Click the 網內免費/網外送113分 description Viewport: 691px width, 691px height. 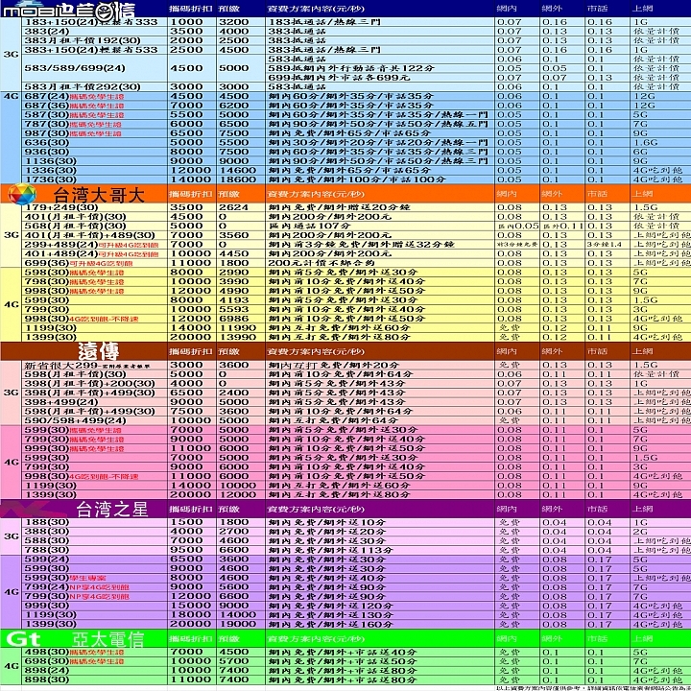point(330,550)
